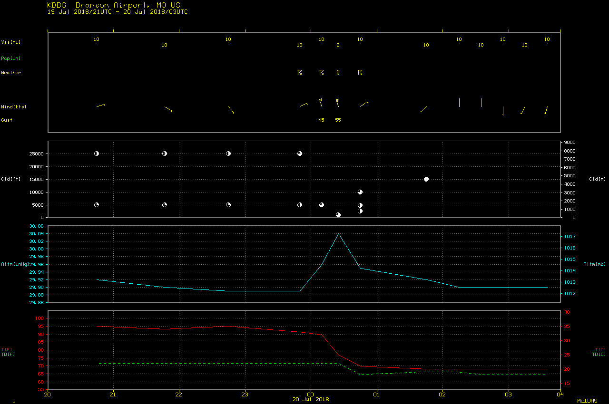Click the KBBG Branson Airport title
This screenshot has height=404, width=609.
pyautogui.click(x=114, y=5)
